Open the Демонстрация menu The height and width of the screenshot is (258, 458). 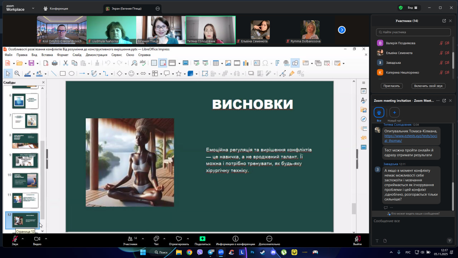96,55
